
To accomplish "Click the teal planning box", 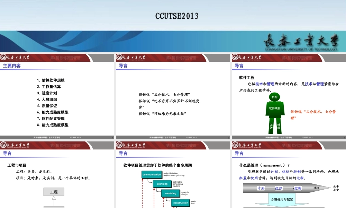I will (x=162, y=184).
